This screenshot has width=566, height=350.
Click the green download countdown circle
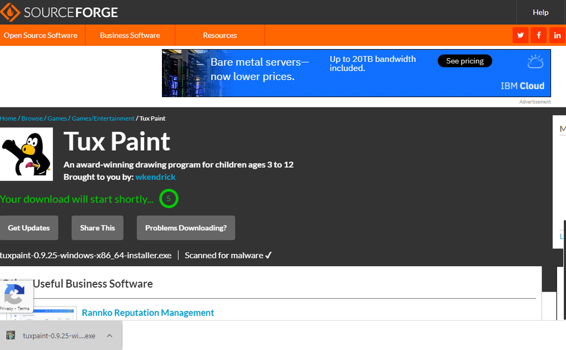click(x=169, y=199)
